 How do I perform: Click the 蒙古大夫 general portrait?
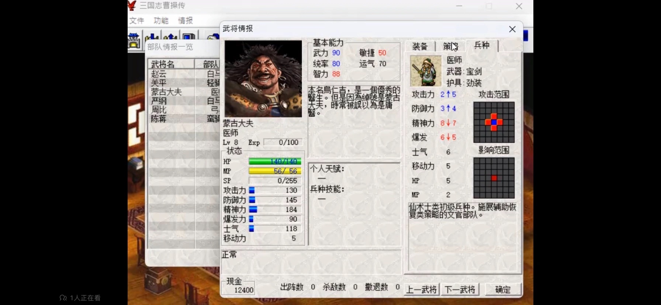pos(263,79)
